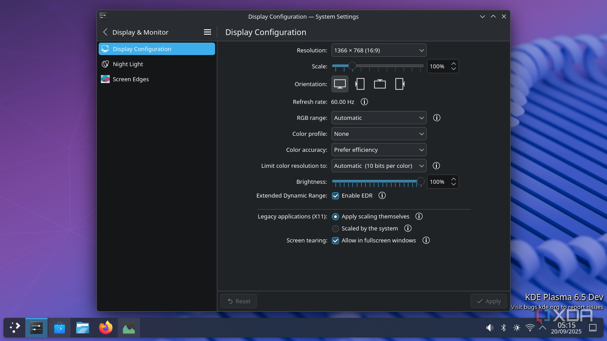Screen dimensions: 607x341
Task: Open Display Configuration in sidebar
Action: [157, 49]
